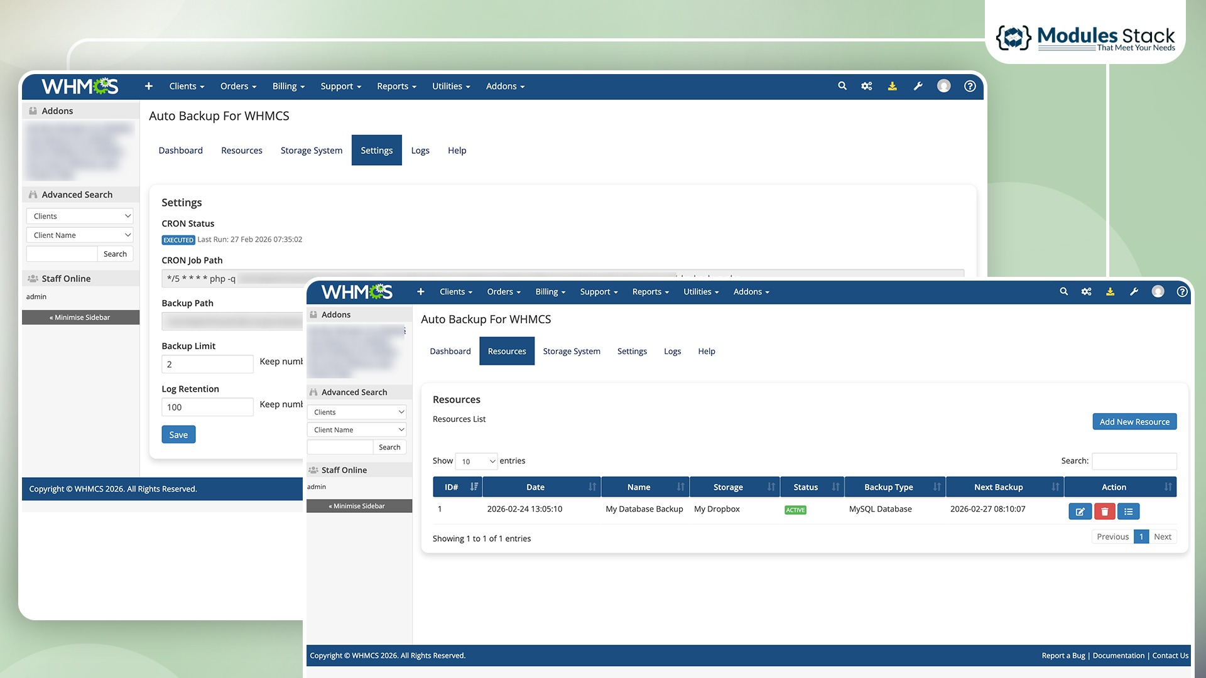Click the Resources table Search field

[x=1134, y=461]
